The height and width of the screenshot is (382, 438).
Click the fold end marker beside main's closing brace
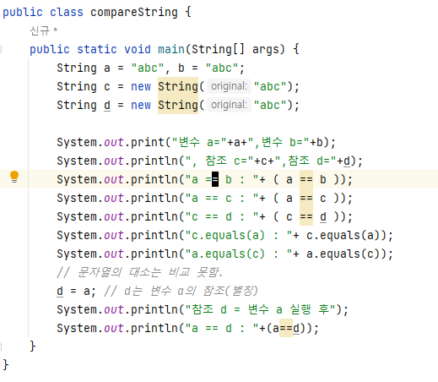tap(1, 347)
